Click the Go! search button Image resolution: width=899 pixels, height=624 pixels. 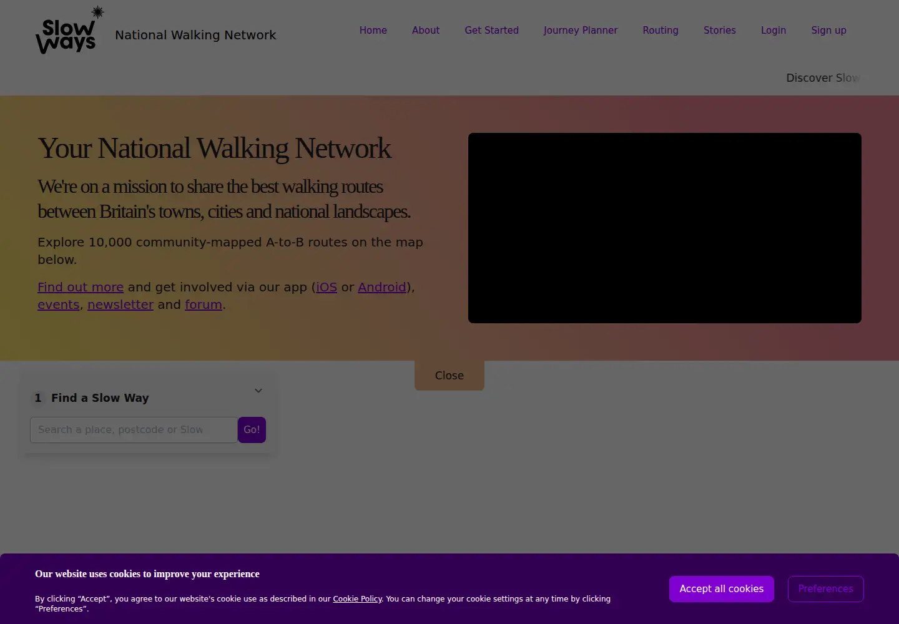pos(252,430)
